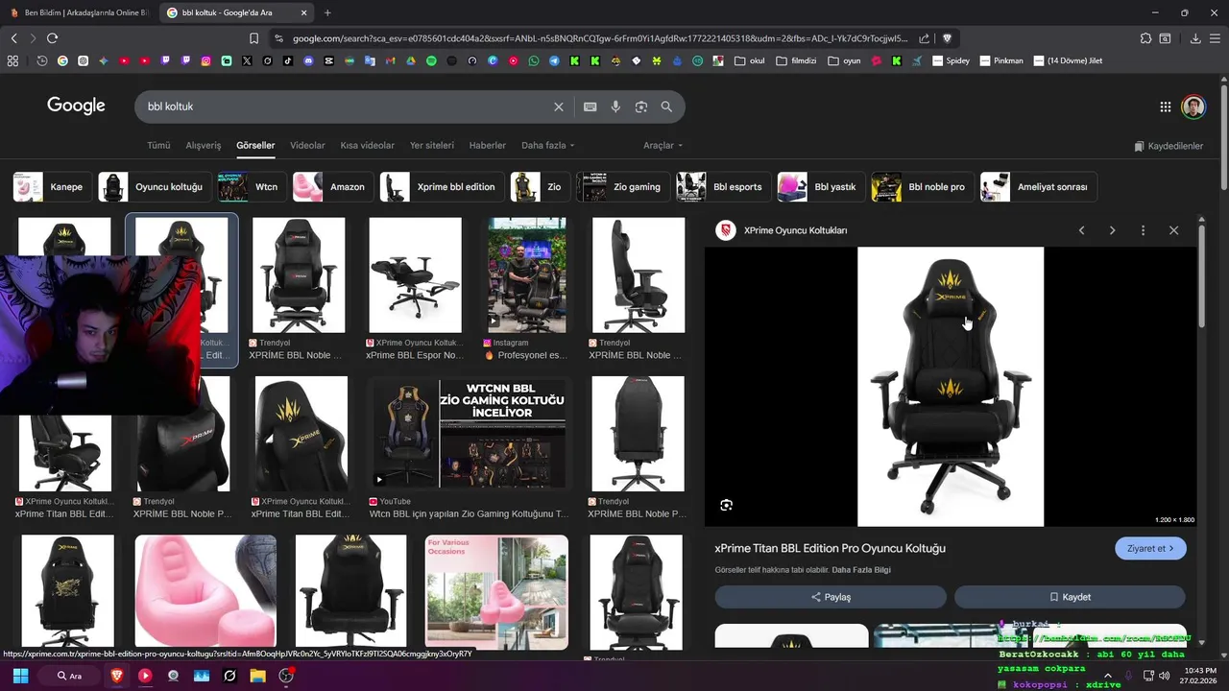Open three-dot options in preview panel

click(1143, 230)
